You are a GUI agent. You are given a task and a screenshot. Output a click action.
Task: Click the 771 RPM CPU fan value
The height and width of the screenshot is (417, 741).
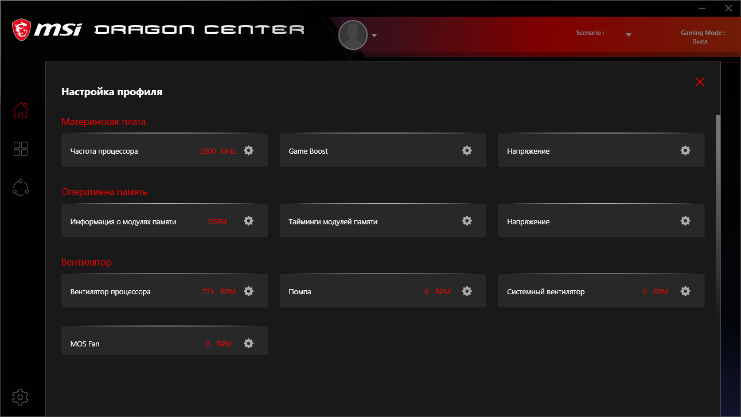[219, 292]
